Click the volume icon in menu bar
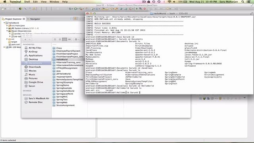The image size is (254, 143). tap(174, 2)
